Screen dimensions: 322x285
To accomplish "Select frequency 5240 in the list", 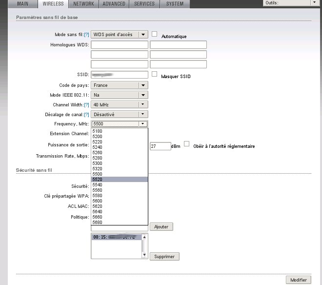I will pyautogui.click(x=120, y=147).
